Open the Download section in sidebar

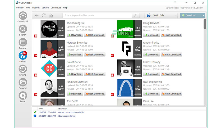tap(23, 17)
